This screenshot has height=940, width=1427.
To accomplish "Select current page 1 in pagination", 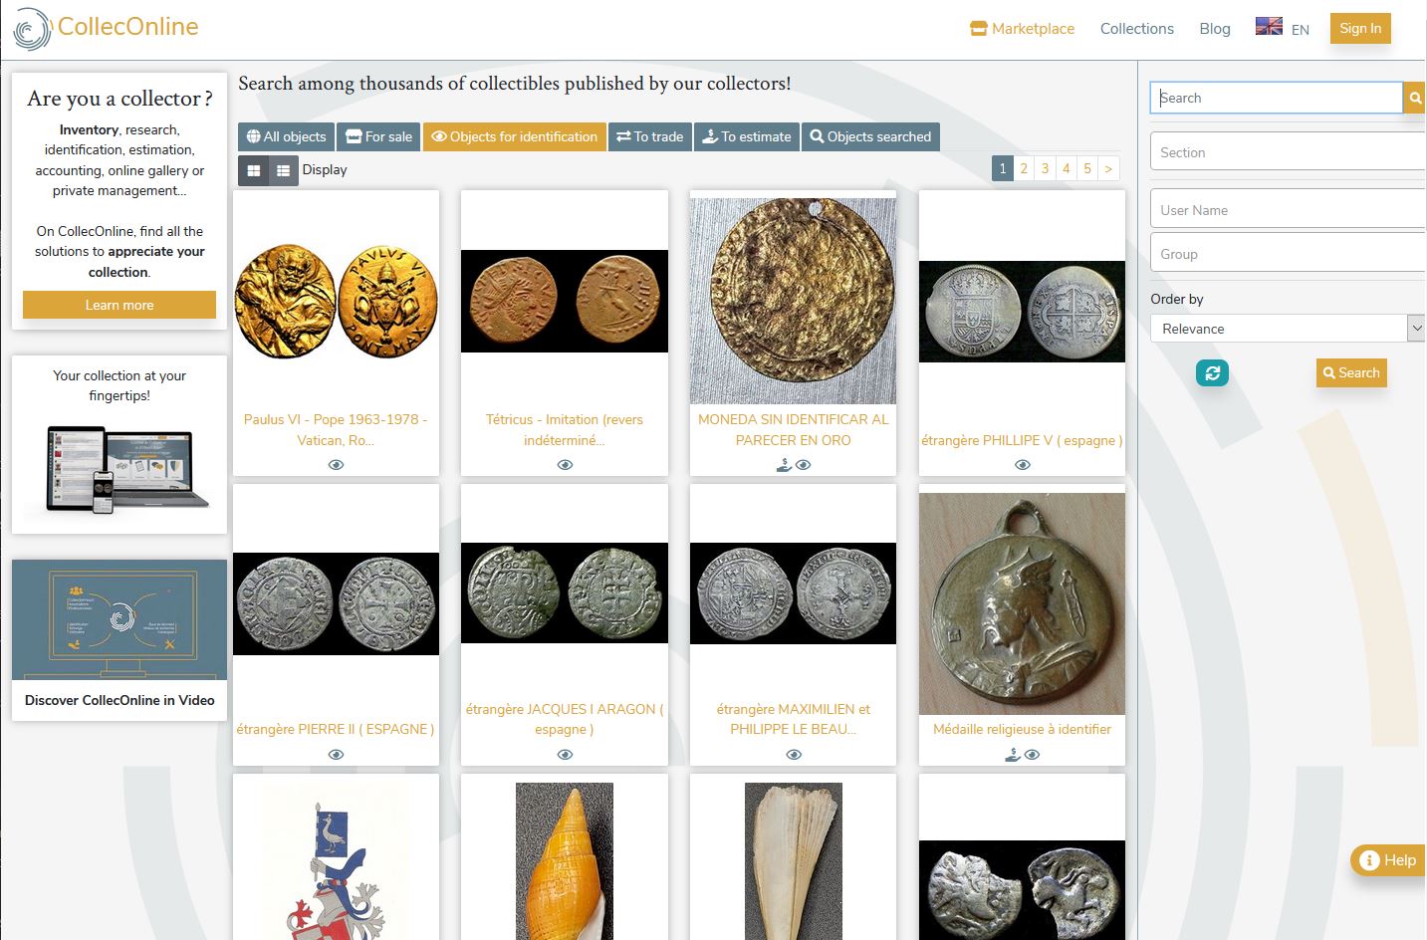I will pyautogui.click(x=1003, y=168).
